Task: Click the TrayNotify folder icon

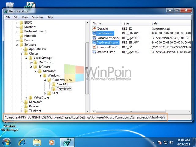Action: point(54,89)
